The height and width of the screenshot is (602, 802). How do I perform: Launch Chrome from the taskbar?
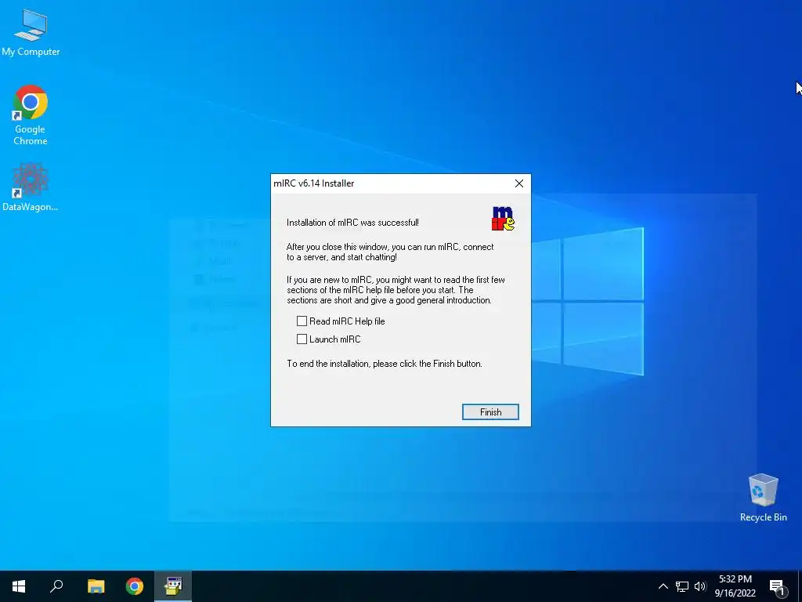click(135, 586)
